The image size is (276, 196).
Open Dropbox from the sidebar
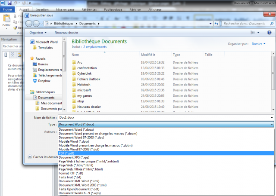[41, 81]
